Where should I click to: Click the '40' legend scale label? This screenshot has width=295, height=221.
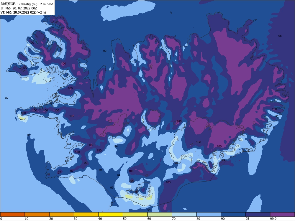100,219
